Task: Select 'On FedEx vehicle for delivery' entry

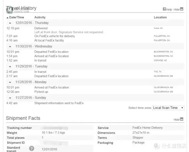Action: pyautogui.click(x=54, y=36)
